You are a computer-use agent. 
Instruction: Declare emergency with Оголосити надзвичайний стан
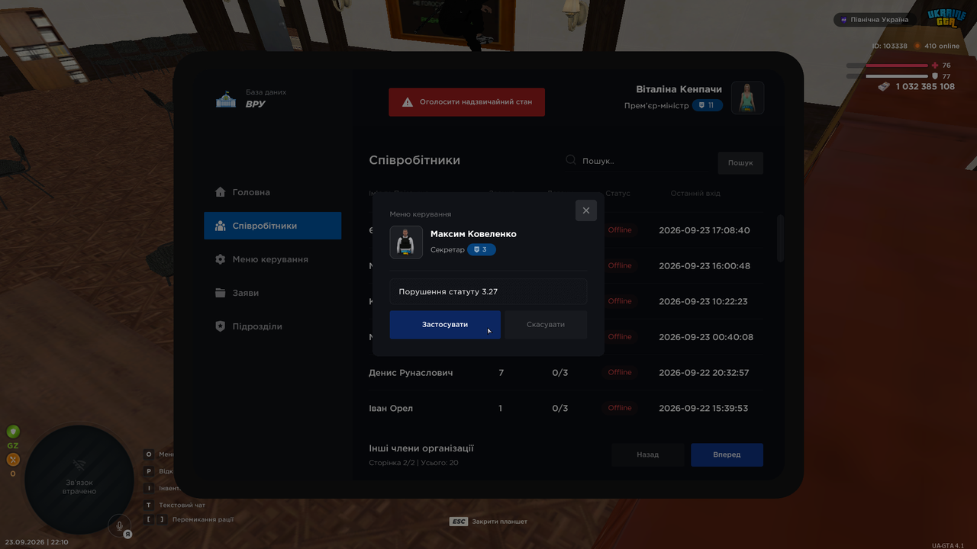pos(467,102)
